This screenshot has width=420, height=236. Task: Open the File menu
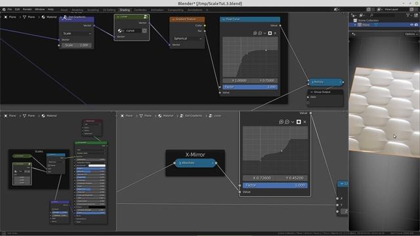click(10, 9)
